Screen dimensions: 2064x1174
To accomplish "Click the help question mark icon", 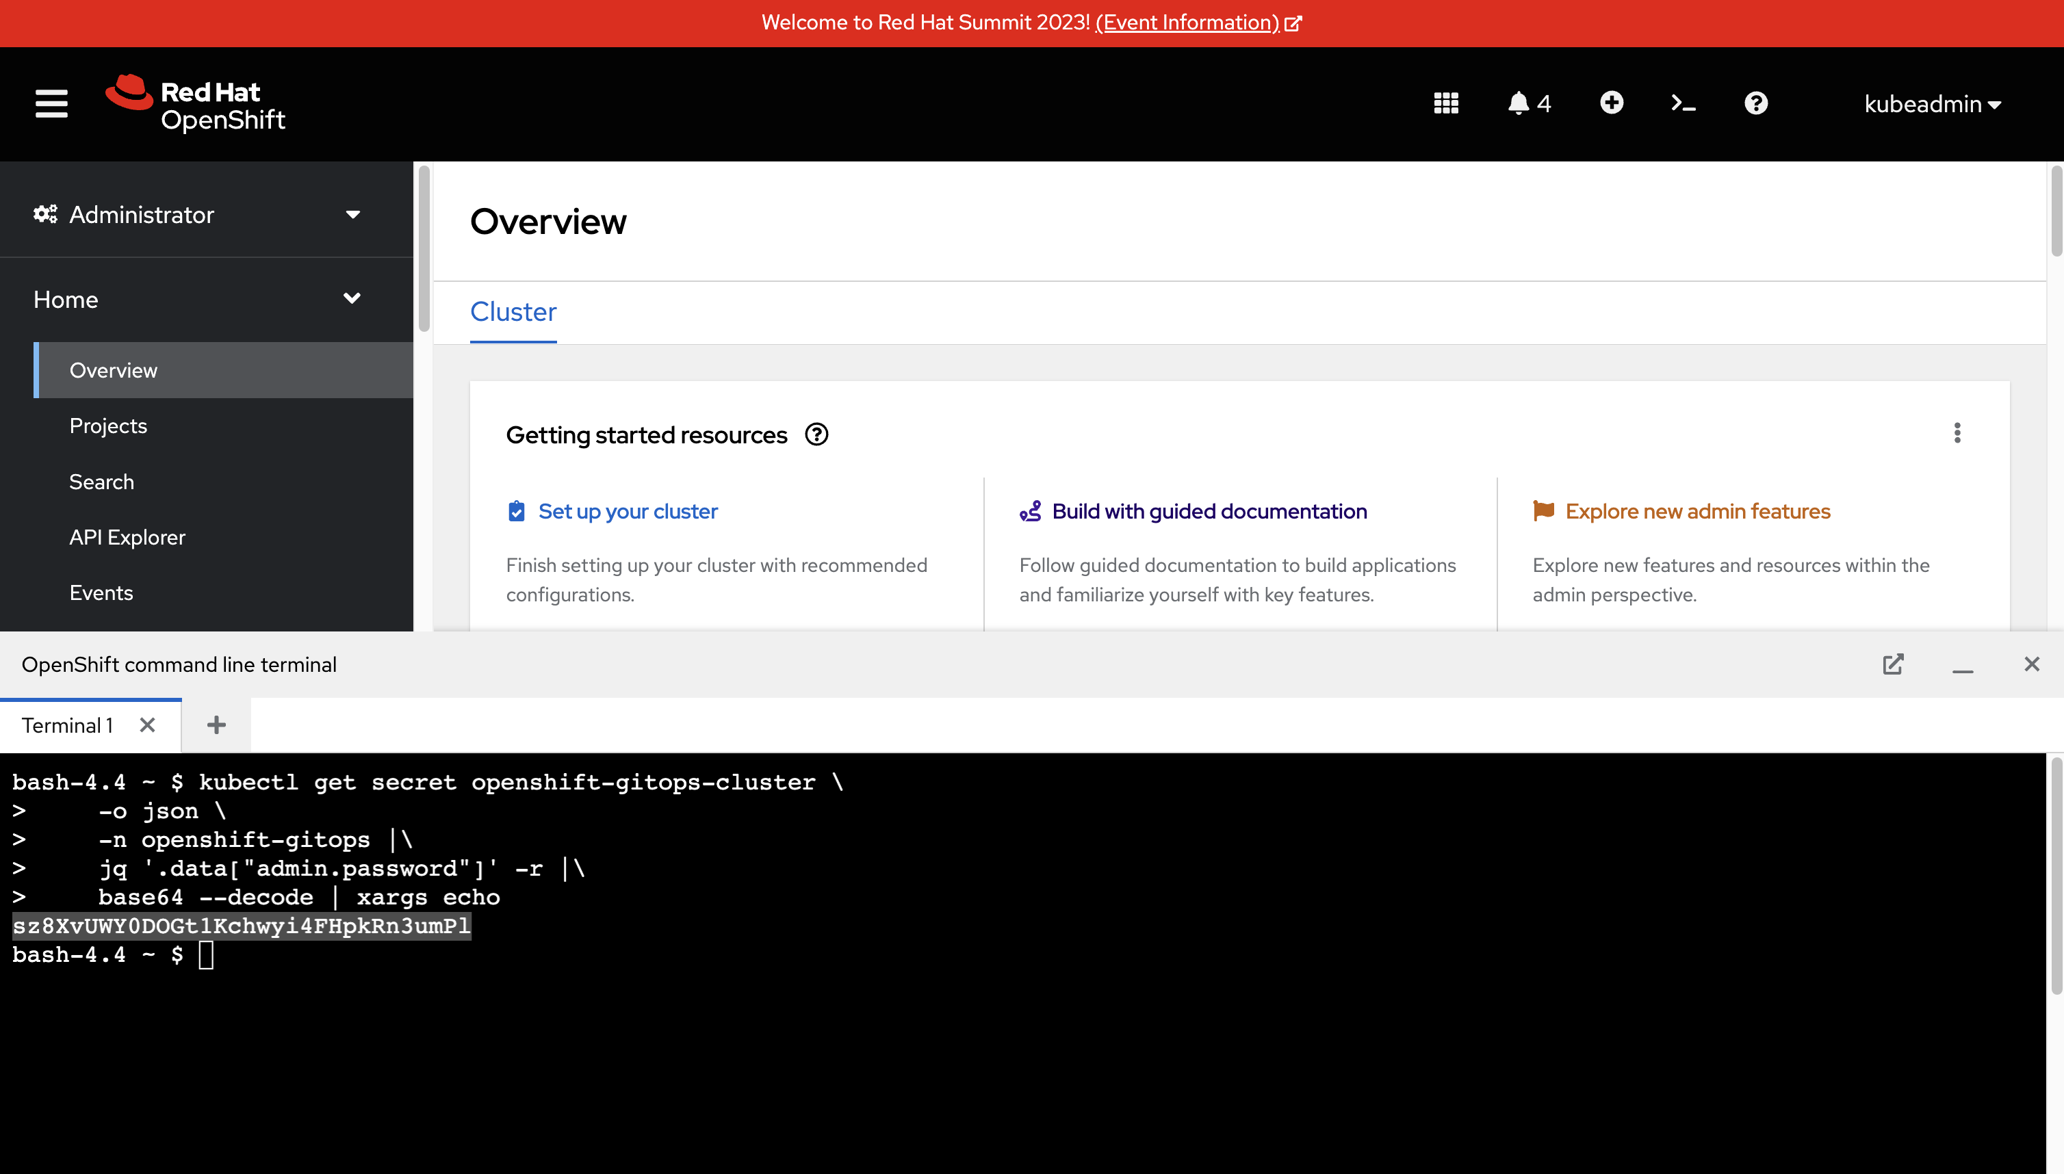I will (1753, 103).
